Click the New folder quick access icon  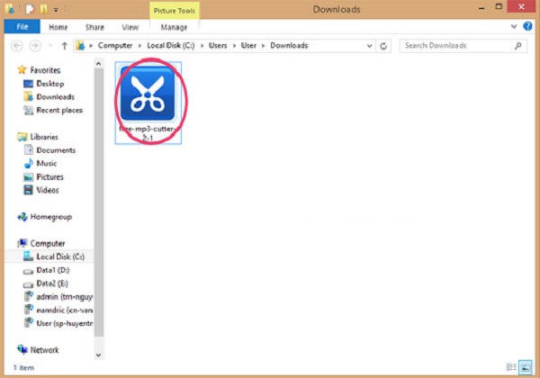click(43, 9)
